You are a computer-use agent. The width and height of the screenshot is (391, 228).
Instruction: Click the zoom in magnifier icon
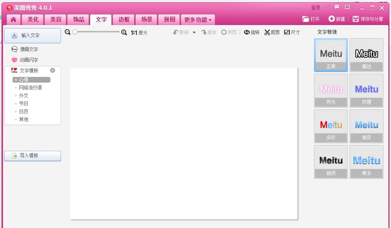click(124, 32)
